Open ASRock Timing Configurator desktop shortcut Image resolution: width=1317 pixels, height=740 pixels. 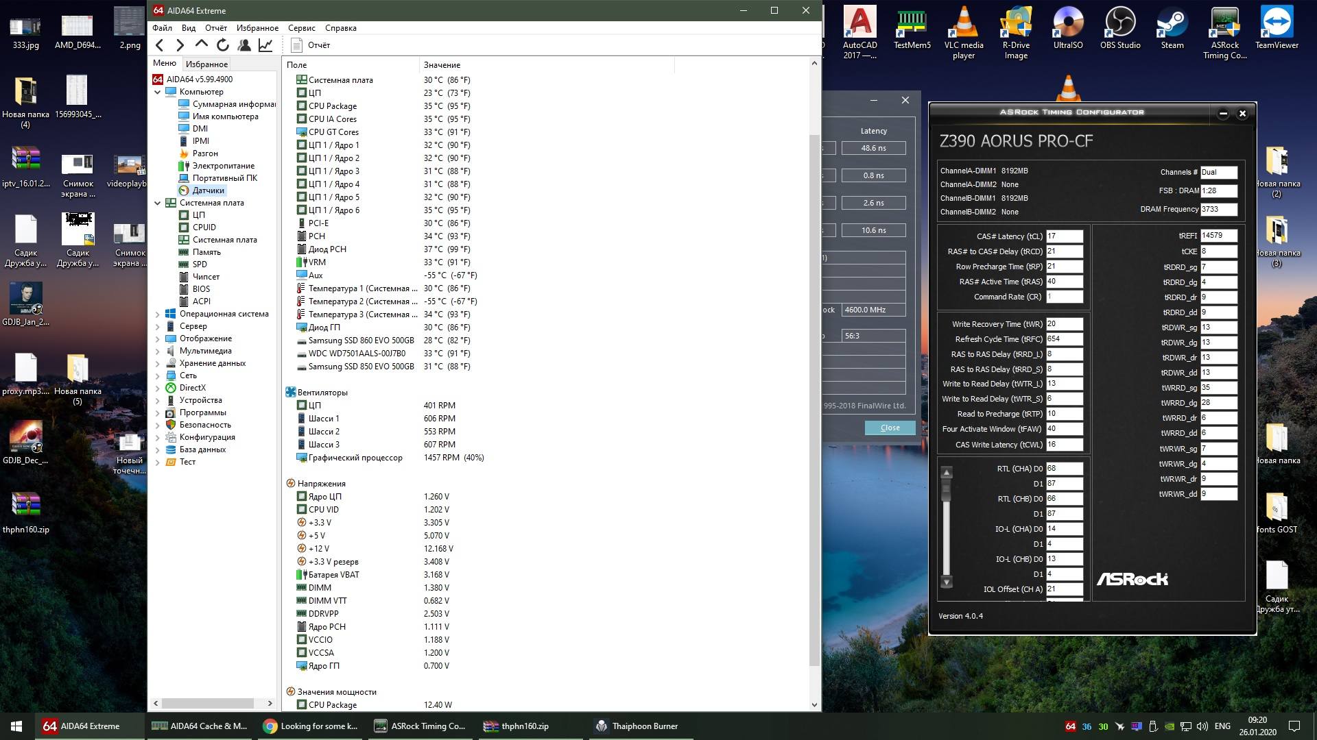click(x=1224, y=32)
